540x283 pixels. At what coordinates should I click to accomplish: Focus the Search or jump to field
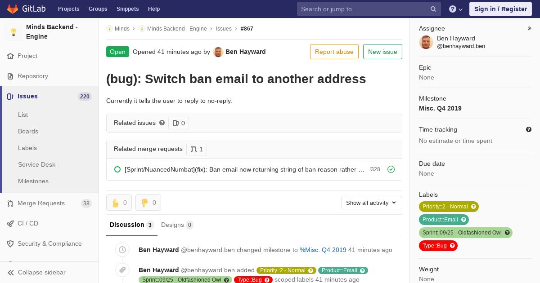tap(369, 9)
